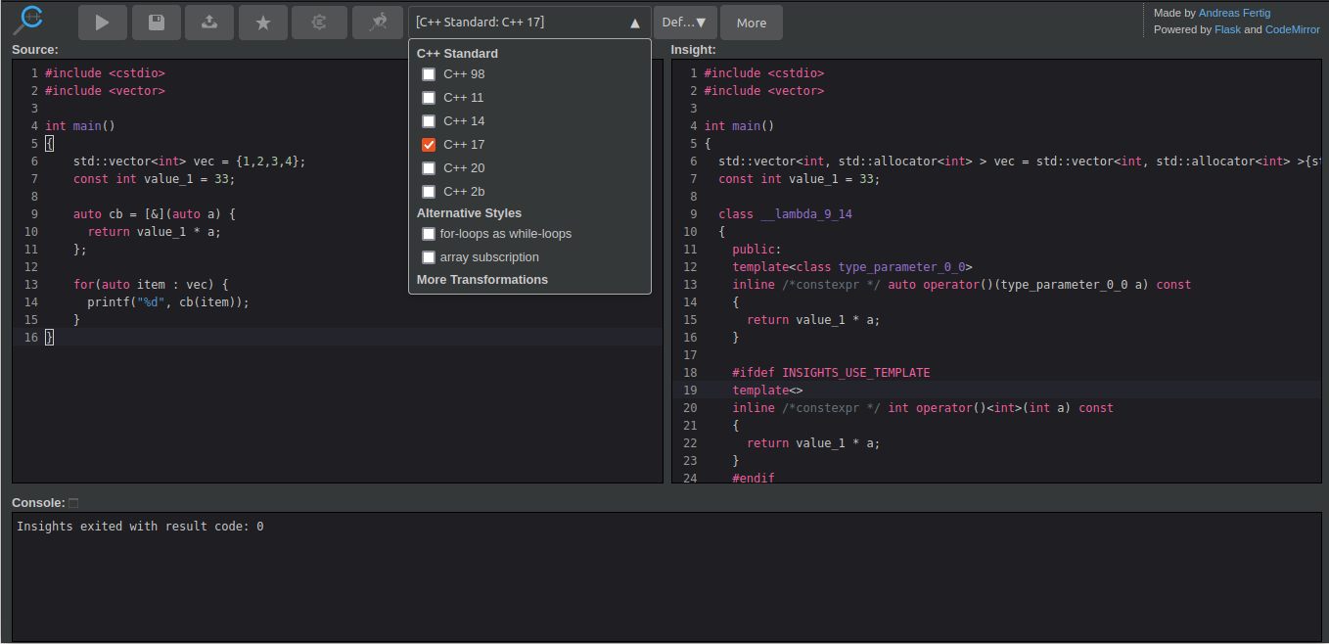This screenshot has height=644, width=1329.
Task: Uncheck the C++ 17 checkbox
Action: pyautogui.click(x=429, y=145)
